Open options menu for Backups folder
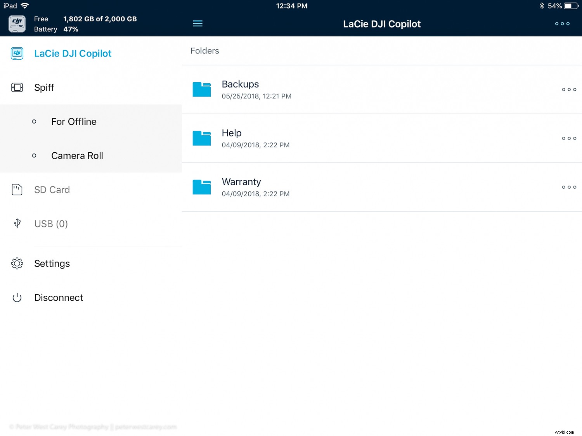Viewport: 582px width, 436px height. coord(569,89)
